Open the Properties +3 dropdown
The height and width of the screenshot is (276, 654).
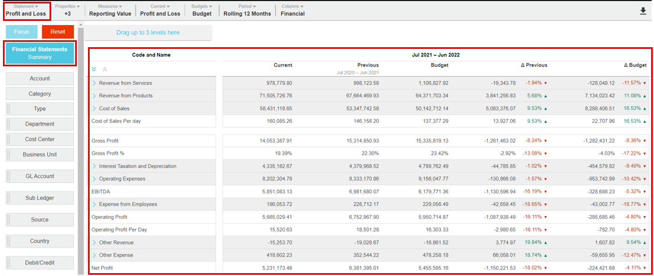[x=67, y=10]
